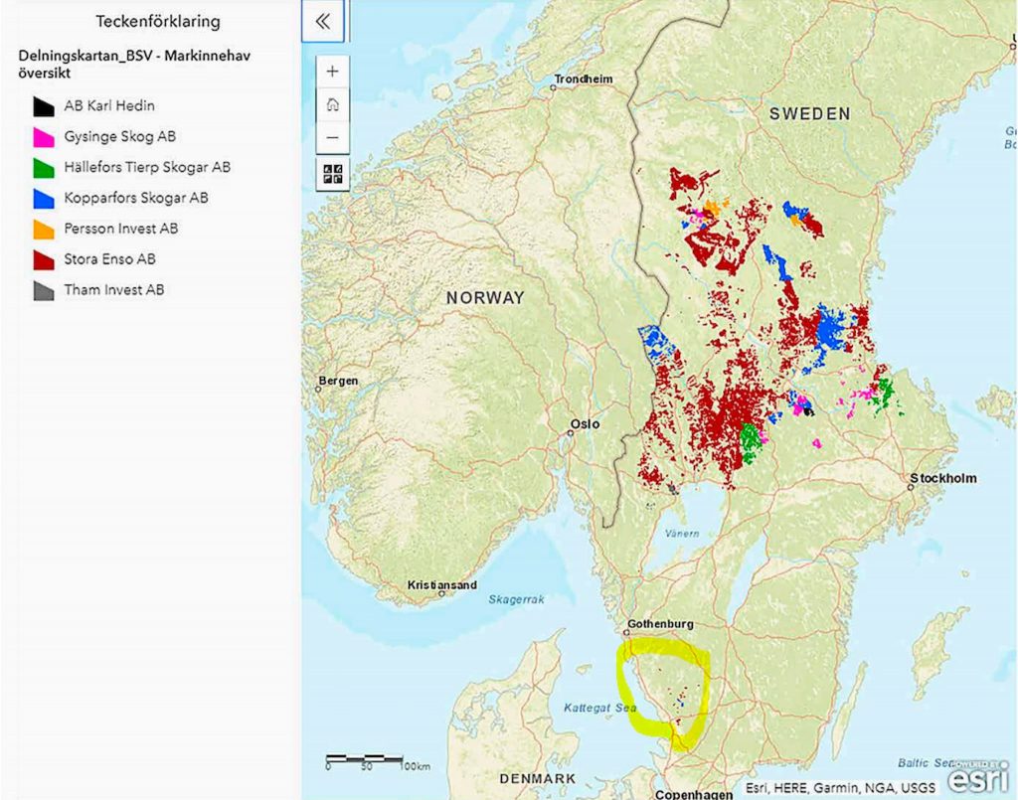Viewport: 1018px width, 800px height.
Task: Click 'Delningskartan_BSV - Markinnehav översikt' layer title
Action: pyautogui.click(x=134, y=65)
